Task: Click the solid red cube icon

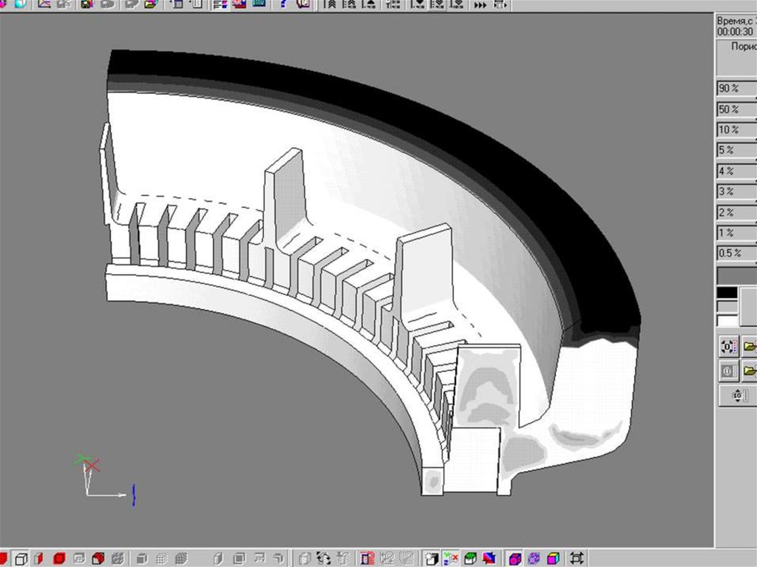Action: [x=60, y=558]
